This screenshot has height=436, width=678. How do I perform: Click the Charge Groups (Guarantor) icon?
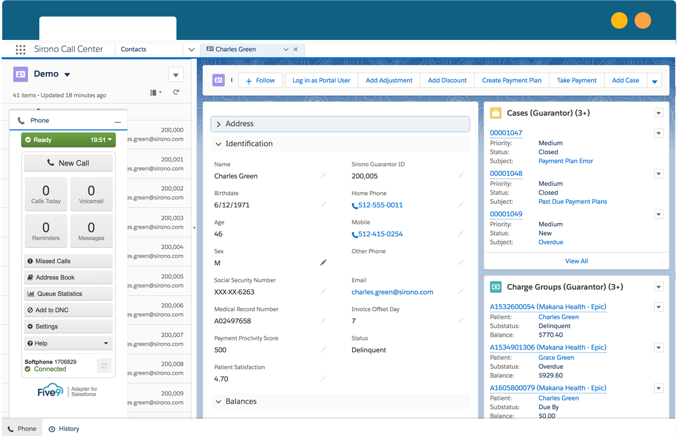click(496, 287)
